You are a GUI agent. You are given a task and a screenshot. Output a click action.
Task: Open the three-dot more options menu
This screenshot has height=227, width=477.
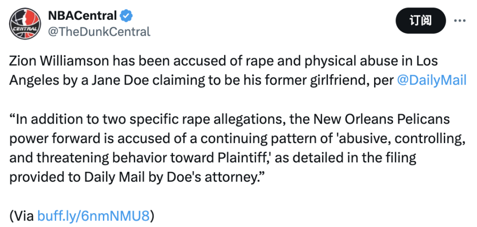click(x=460, y=21)
